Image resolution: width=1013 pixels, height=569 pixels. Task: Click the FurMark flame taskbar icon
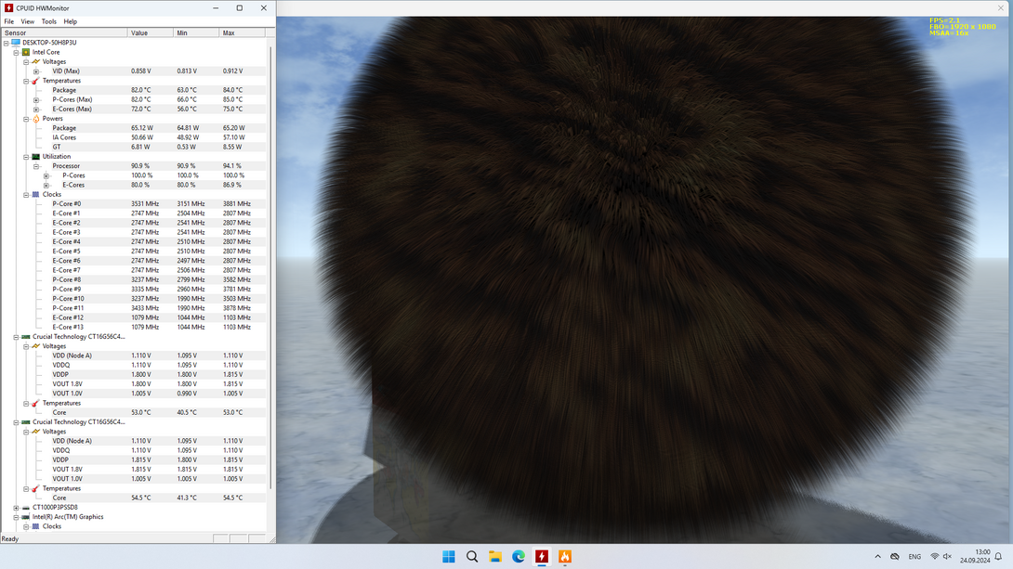(x=565, y=557)
